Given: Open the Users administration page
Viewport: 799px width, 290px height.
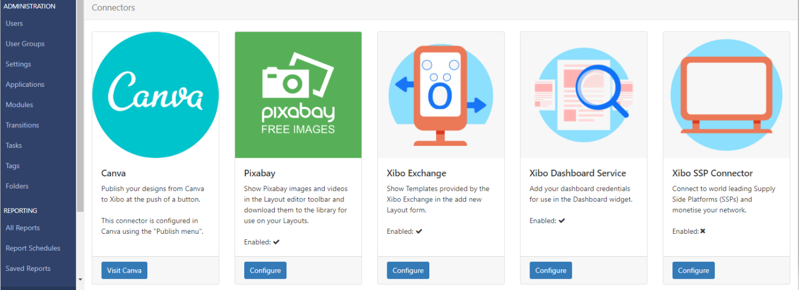Looking at the screenshot, I should [14, 23].
